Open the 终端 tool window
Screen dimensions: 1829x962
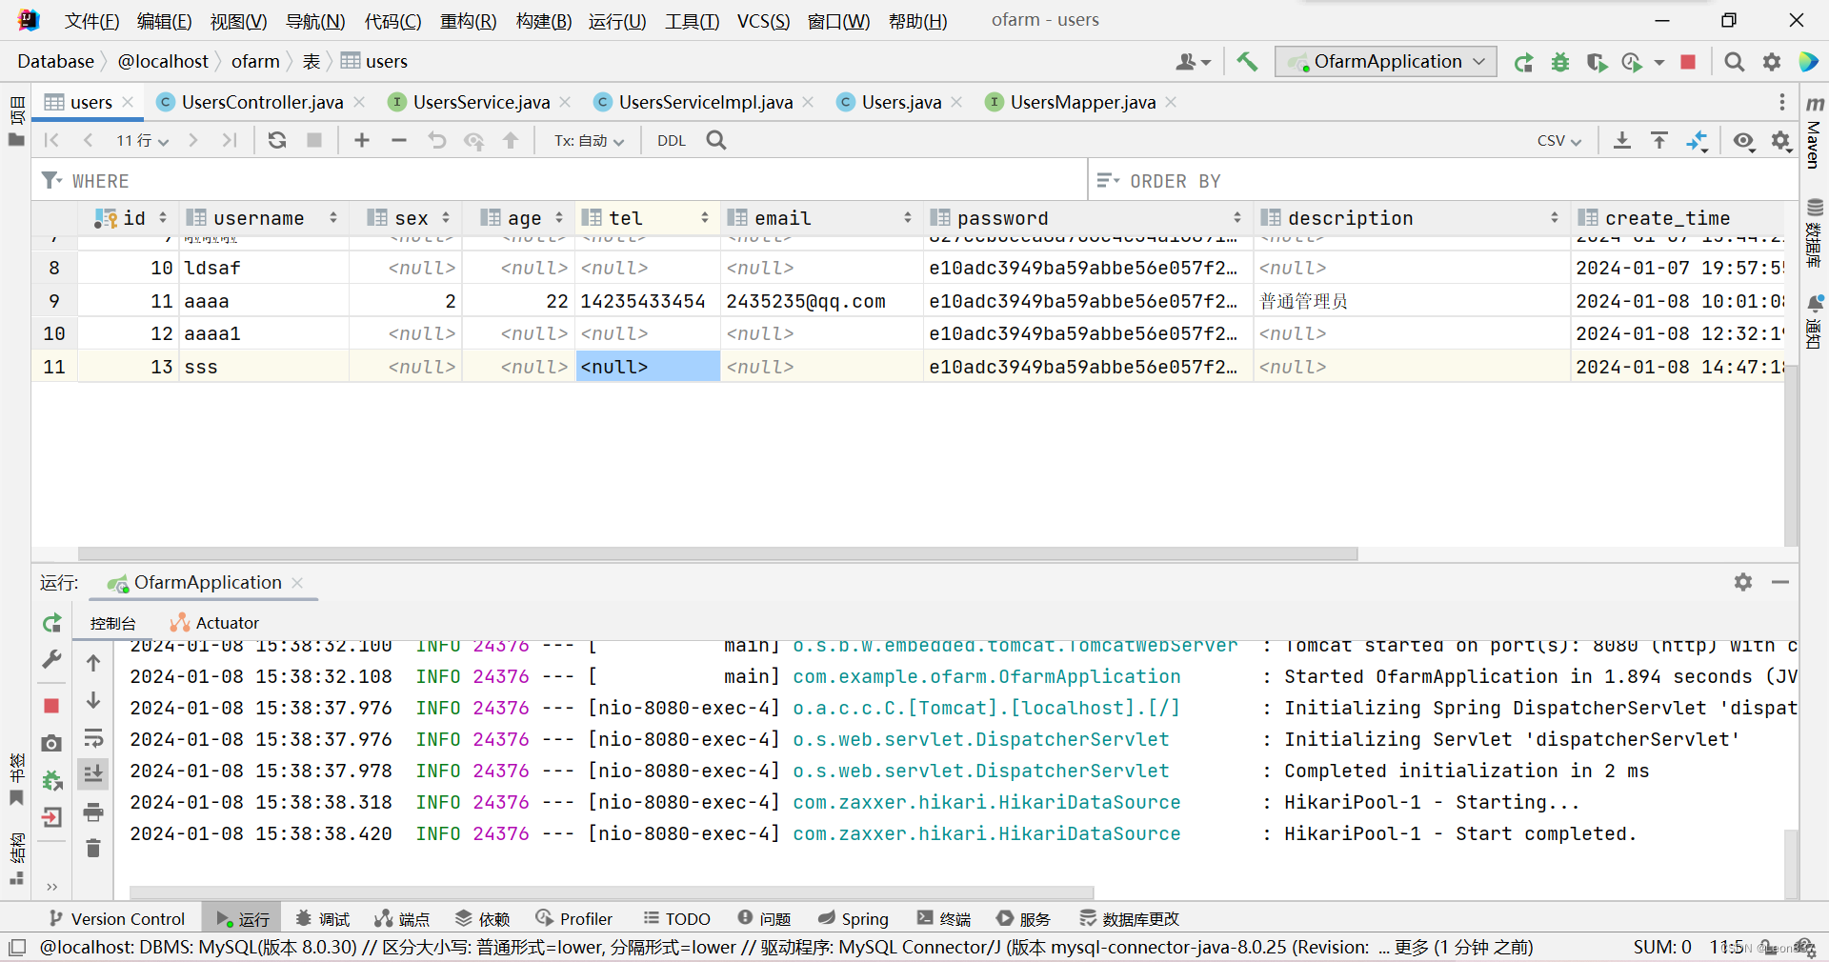(943, 917)
